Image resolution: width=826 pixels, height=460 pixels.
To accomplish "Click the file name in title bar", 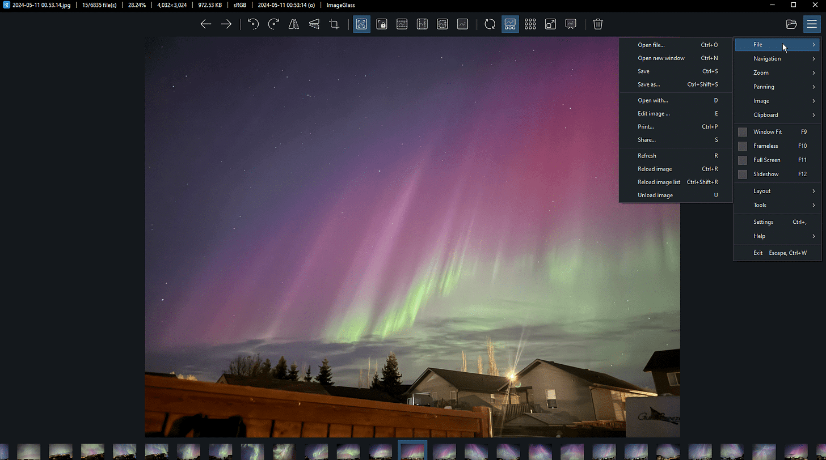I will tap(41, 5).
